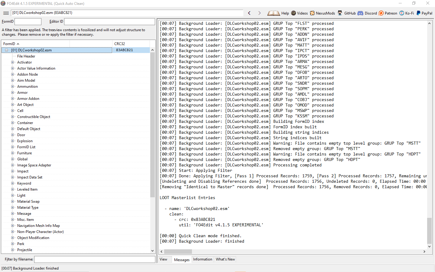
Task: Open the GitHub toolbar icon
Action: point(340,13)
